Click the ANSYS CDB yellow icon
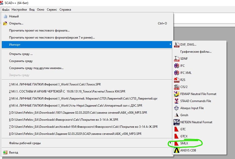 pyautogui.click(x=177, y=150)
